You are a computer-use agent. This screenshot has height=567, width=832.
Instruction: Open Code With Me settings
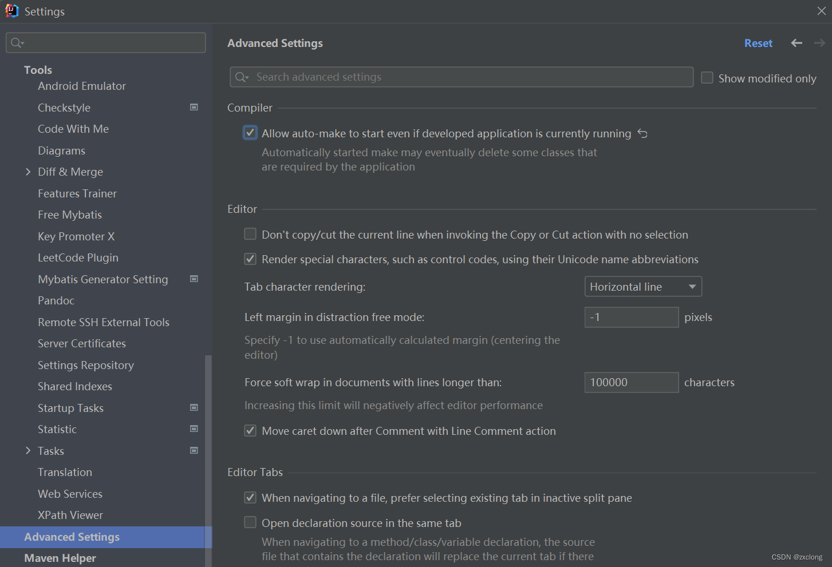73,129
